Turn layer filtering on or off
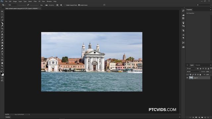 click(211, 68)
